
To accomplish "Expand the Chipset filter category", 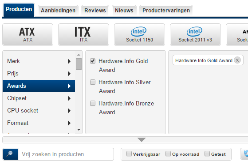I will tap(39, 98).
